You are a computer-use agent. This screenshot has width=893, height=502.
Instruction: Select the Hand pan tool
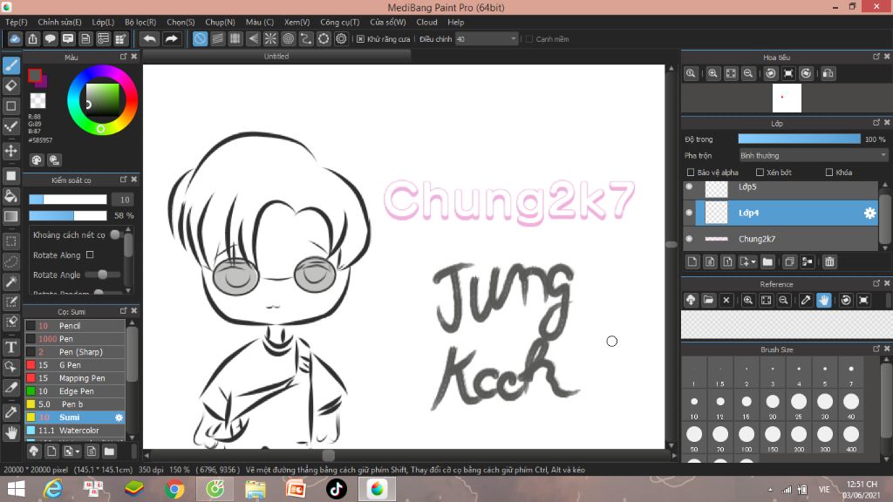click(11, 433)
